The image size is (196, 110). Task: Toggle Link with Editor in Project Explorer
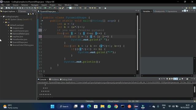click(x=31, y=14)
